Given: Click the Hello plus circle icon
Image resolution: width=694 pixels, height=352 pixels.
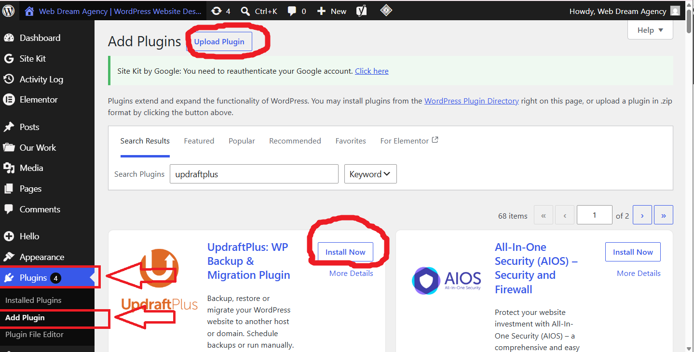Looking at the screenshot, I should [9, 236].
